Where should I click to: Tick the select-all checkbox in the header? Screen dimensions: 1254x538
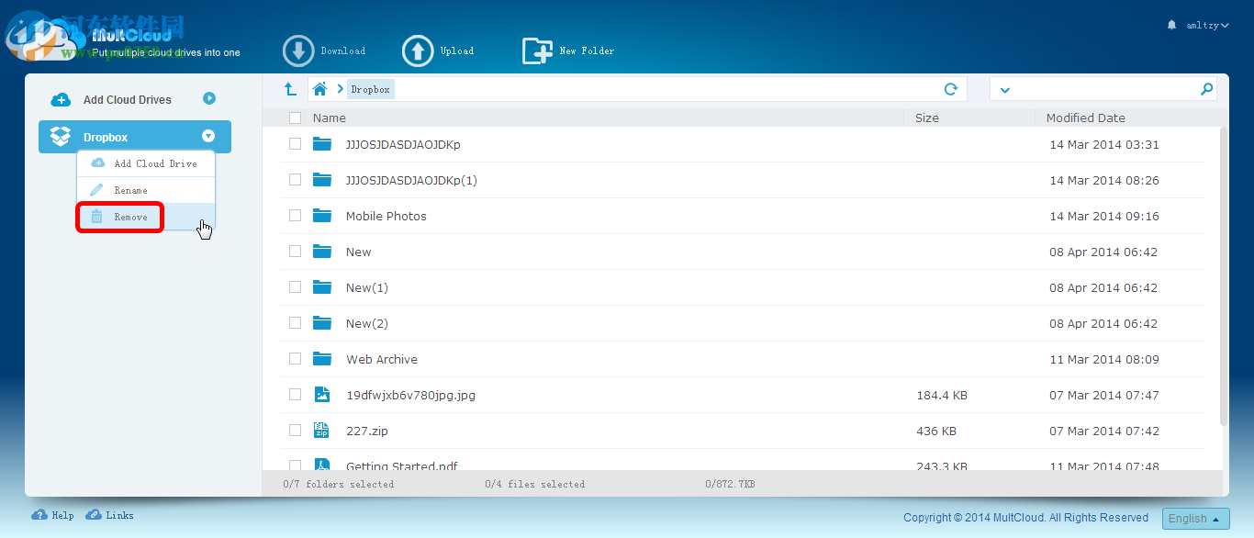(295, 118)
